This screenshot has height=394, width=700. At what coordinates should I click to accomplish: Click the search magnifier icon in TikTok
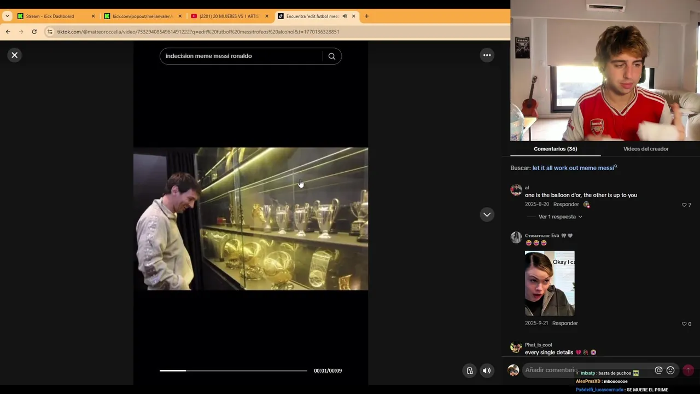pos(331,56)
